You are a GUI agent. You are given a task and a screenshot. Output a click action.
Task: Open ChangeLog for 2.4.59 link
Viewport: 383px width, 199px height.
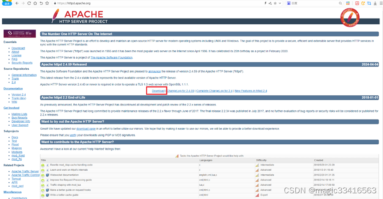point(181,91)
